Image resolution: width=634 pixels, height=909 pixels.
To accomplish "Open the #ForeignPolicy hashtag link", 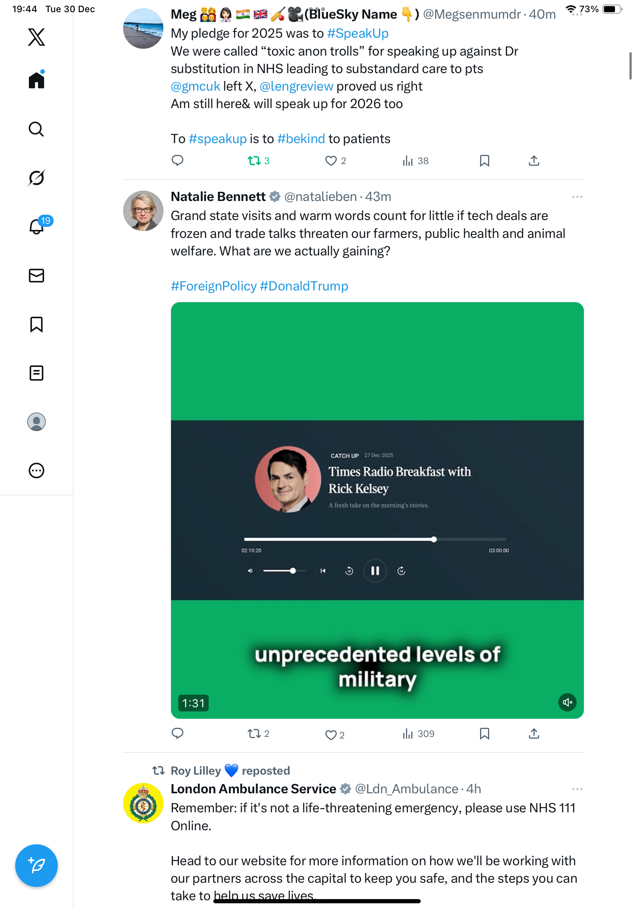I will pos(214,286).
